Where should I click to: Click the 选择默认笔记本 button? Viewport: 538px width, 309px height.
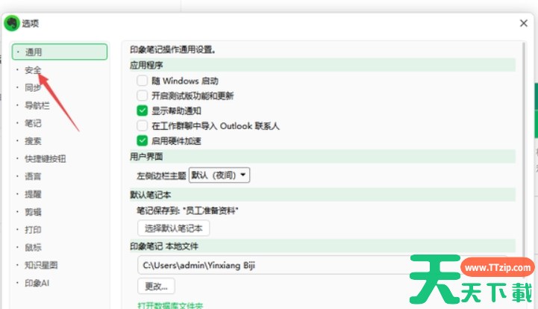point(173,228)
